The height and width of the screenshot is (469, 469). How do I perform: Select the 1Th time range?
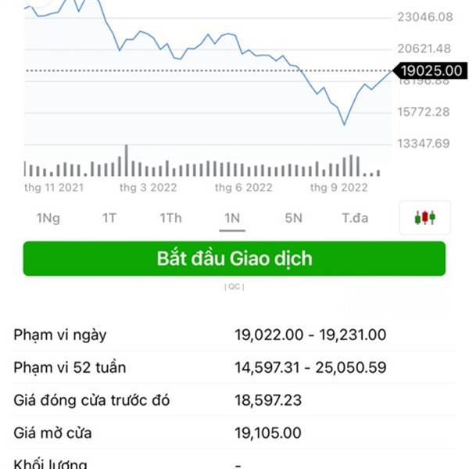pyautogui.click(x=170, y=218)
